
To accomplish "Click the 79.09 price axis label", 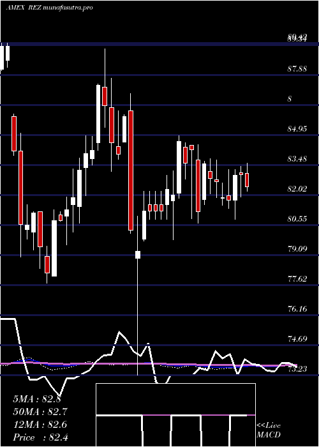I will pyautogui.click(x=297, y=248).
